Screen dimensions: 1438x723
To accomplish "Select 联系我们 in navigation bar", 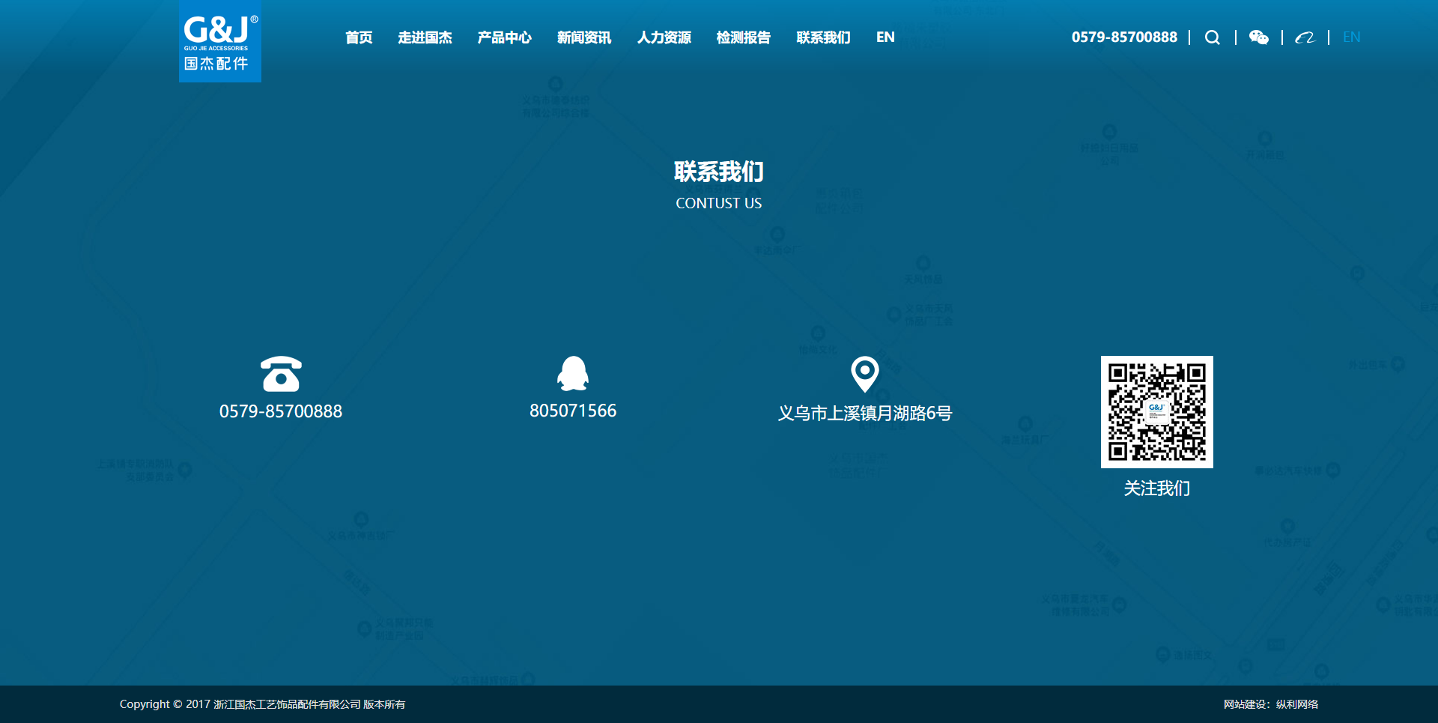I will click(x=823, y=37).
